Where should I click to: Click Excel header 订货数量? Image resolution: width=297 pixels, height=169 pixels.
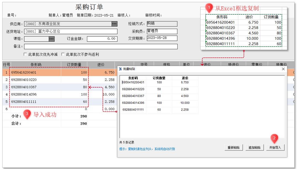tap(271, 17)
